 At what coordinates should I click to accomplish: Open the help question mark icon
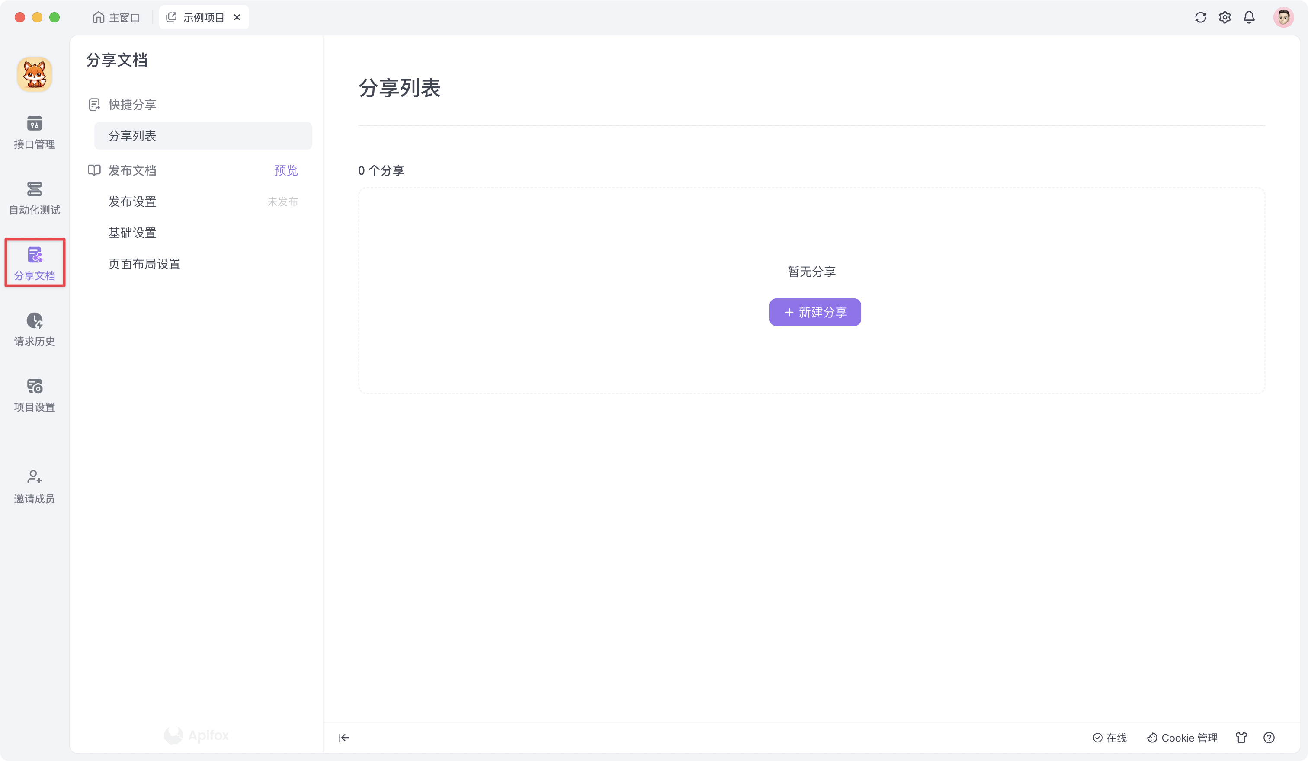(1269, 737)
